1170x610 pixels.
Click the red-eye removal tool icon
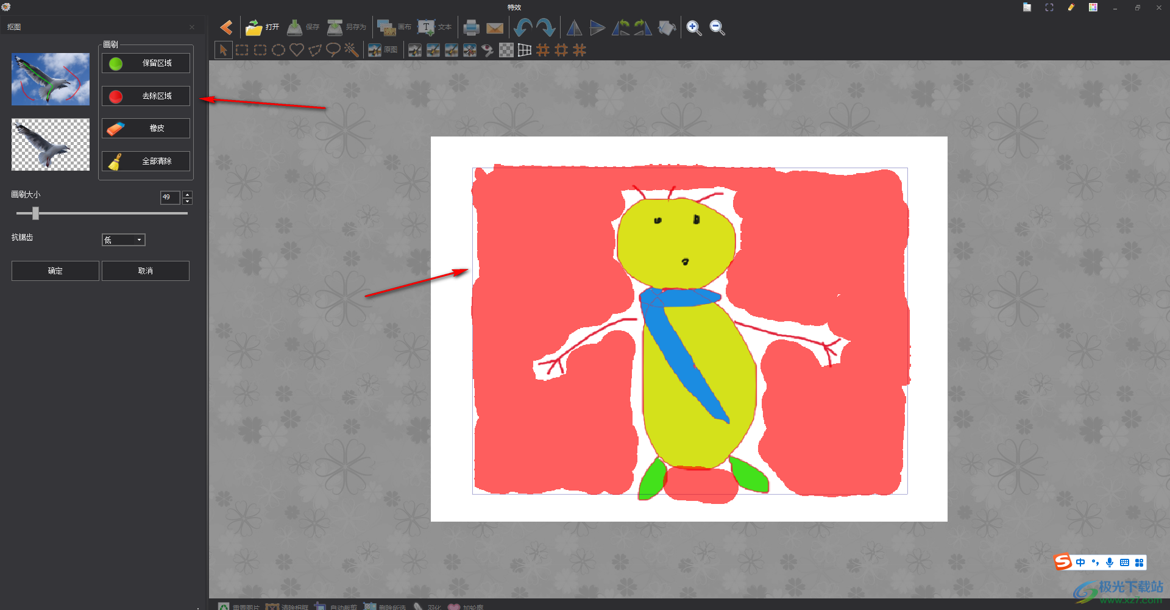click(x=487, y=50)
